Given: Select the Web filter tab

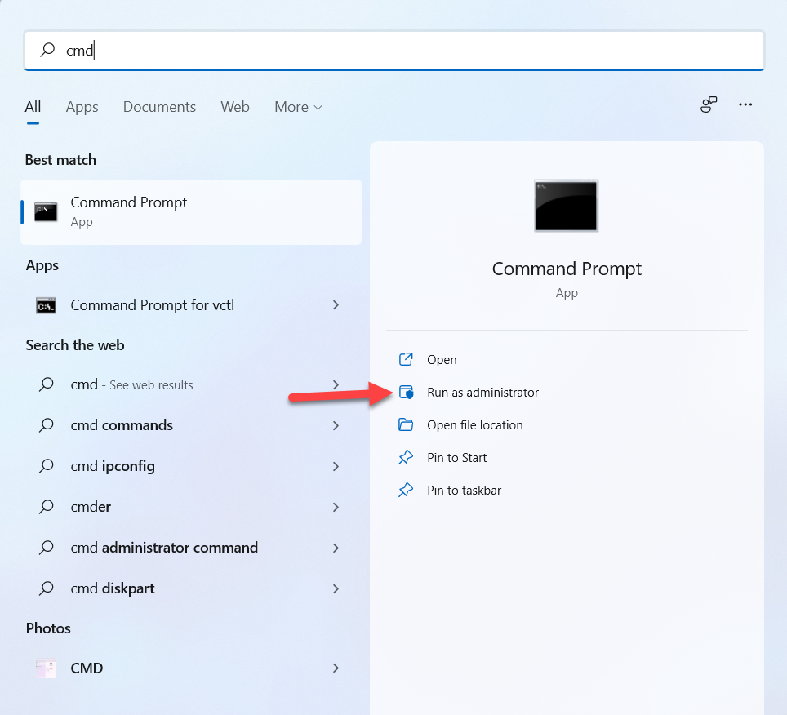Looking at the screenshot, I should [235, 107].
